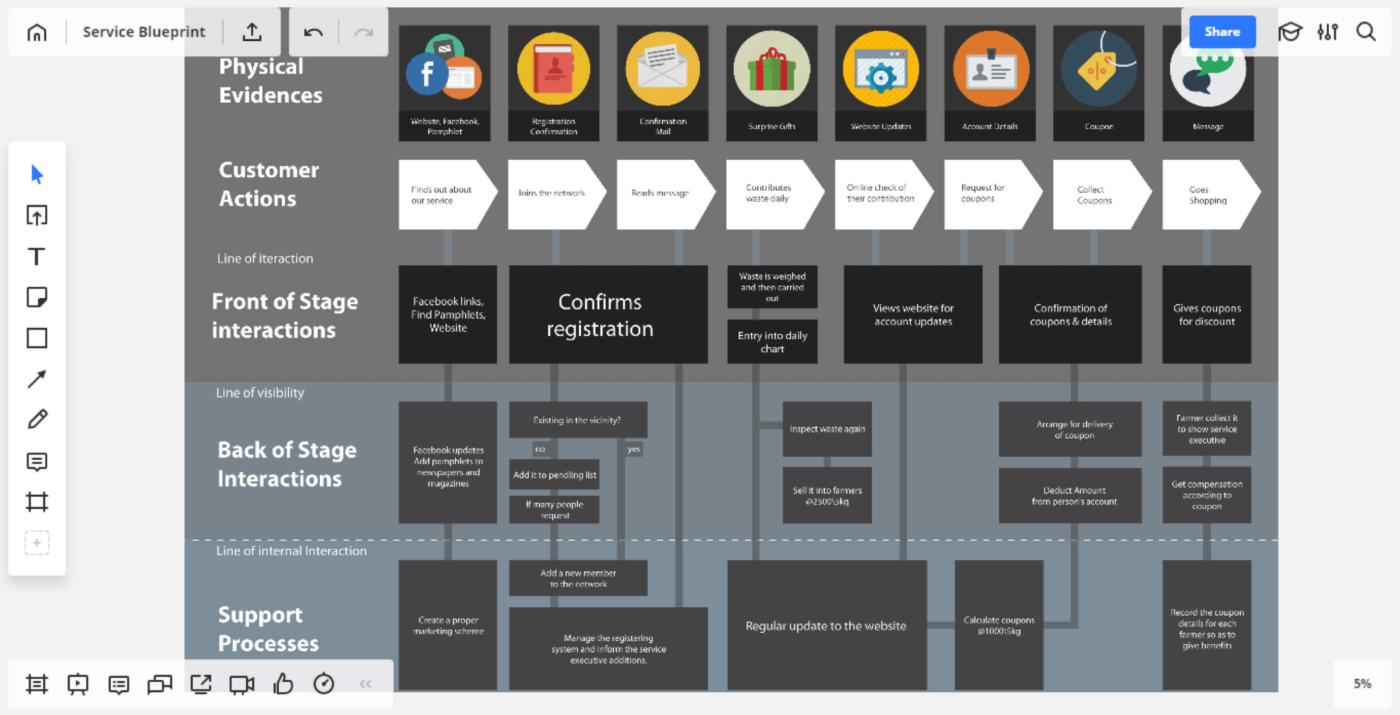
Task: Click the Share button top right
Action: 1221,32
